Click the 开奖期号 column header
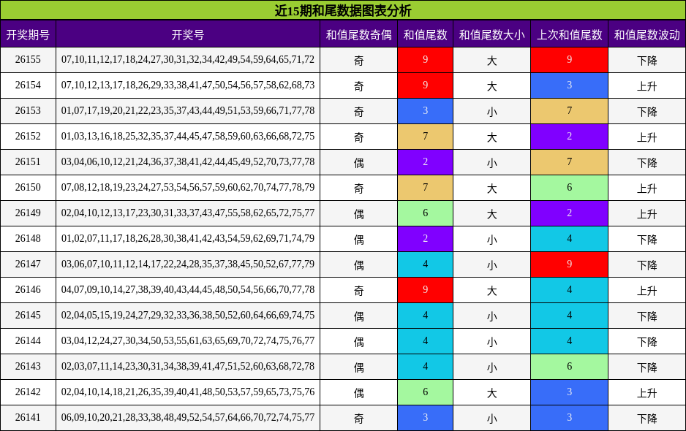This screenshot has width=686, height=431. 28,34
